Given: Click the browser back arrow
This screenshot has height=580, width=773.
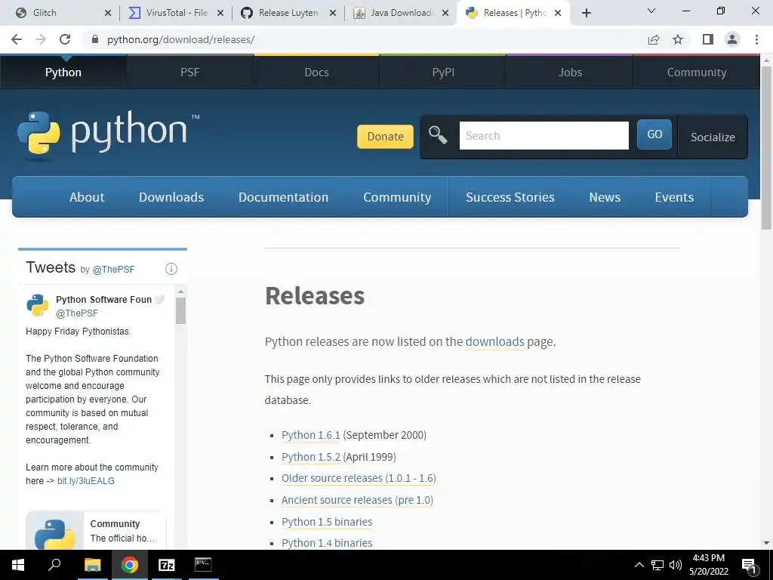Looking at the screenshot, I should click(17, 39).
